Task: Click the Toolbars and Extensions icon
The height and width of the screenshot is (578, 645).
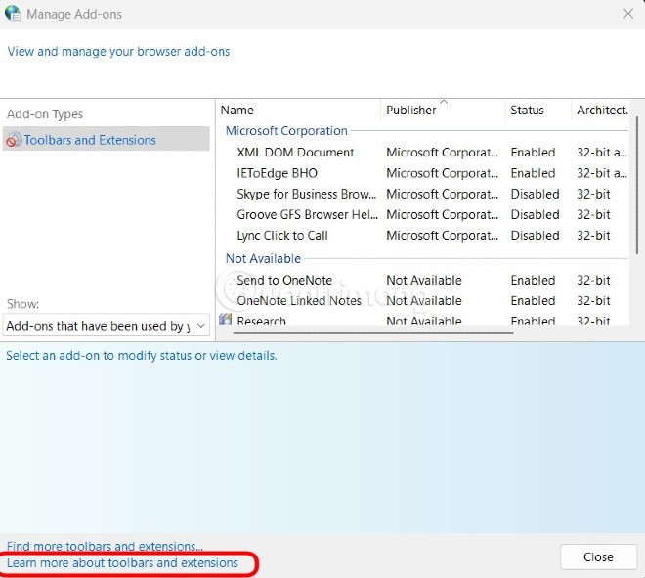Action: 14,141
